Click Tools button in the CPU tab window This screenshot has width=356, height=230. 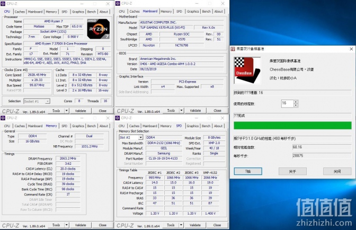[56, 111]
